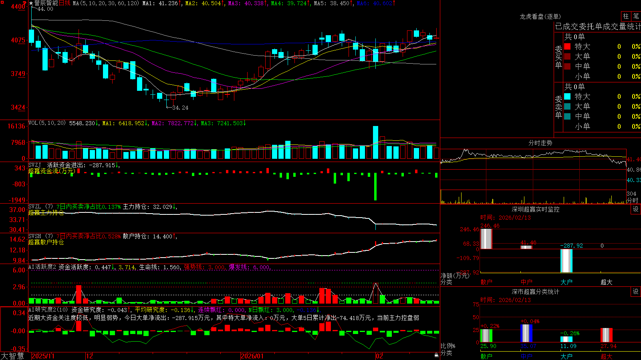
Task: Click the 柱 view button in 龙虎看盘 panel
Action: 626,16
